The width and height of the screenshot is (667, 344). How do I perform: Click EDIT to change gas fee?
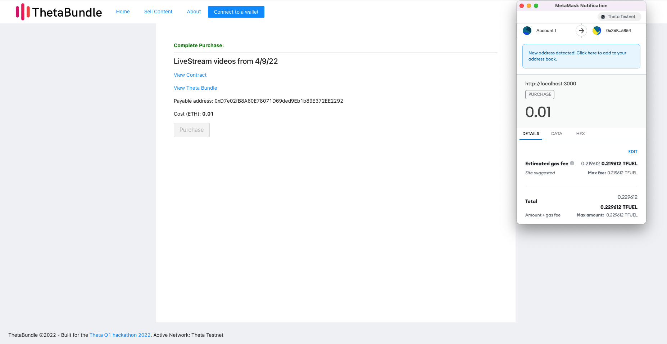pyautogui.click(x=633, y=152)
